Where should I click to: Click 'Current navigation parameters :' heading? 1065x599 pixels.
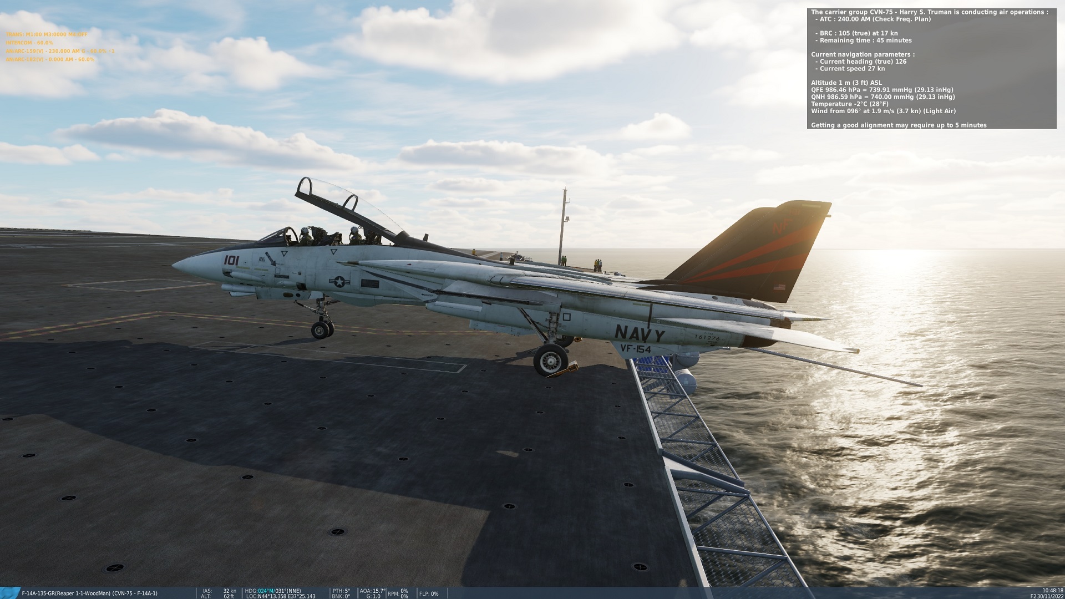(x=863, y=54)
